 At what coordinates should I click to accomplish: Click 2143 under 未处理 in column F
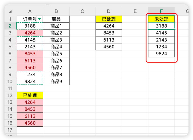pos(161,40)
